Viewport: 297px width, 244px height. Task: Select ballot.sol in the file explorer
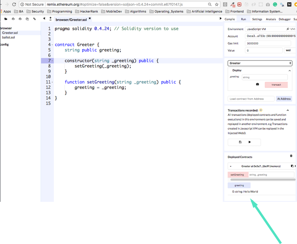8,37
